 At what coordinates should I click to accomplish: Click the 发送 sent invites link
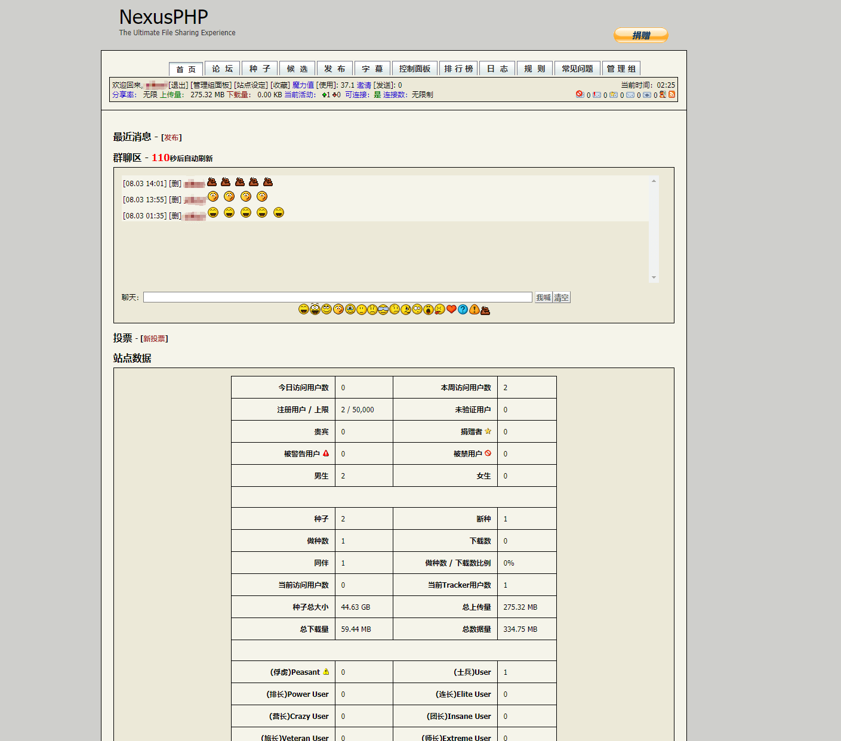(x=384, y=85)
